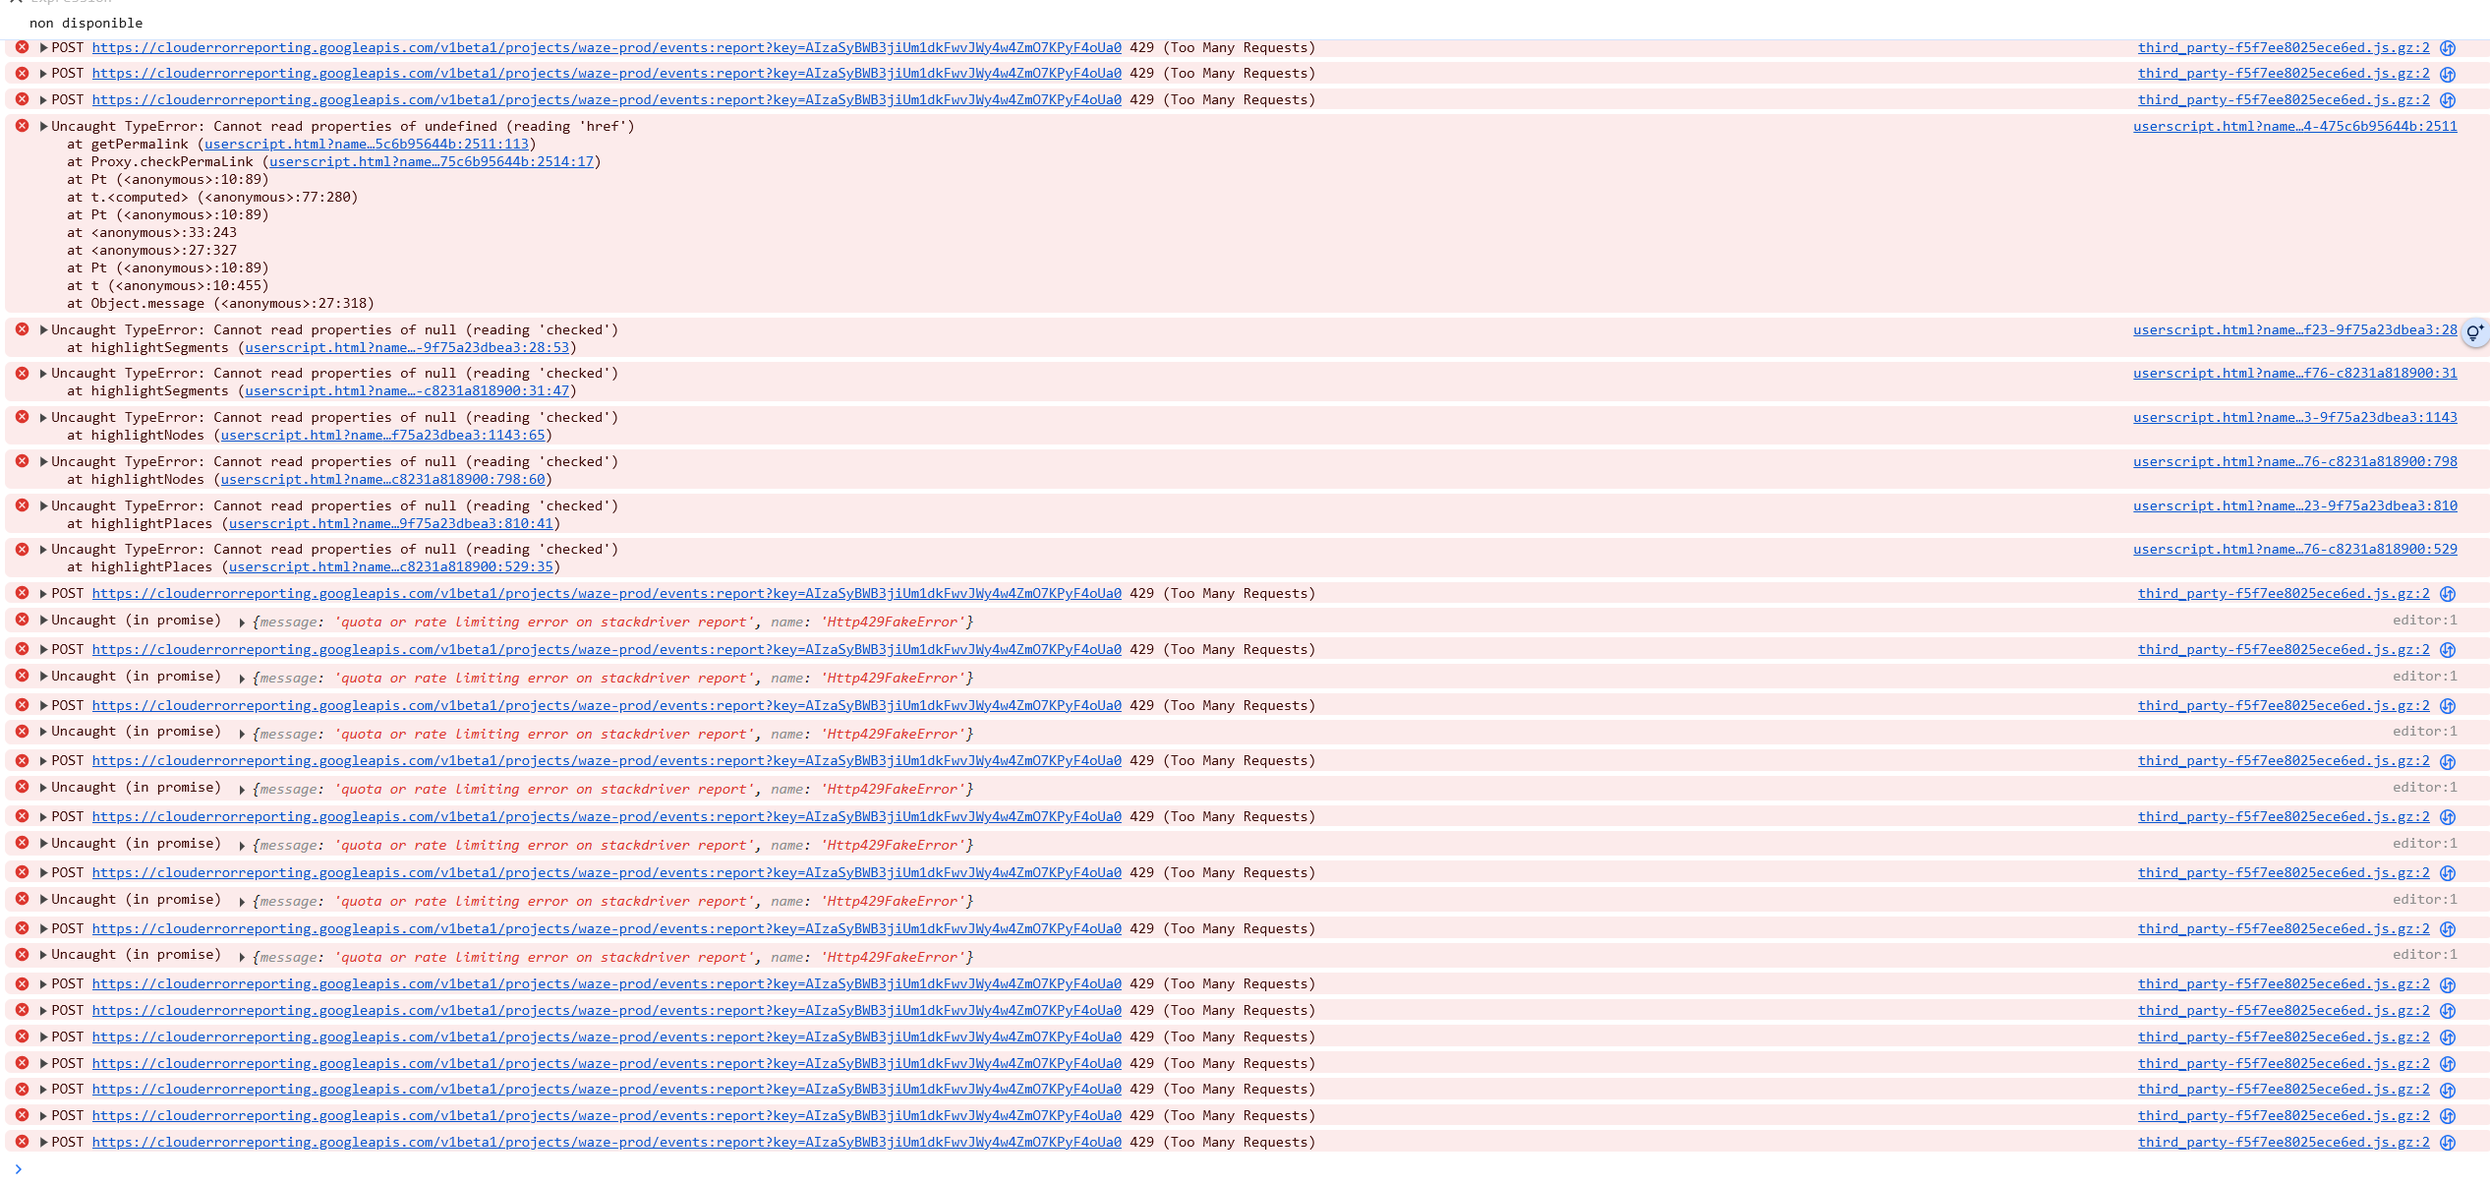This screenshot has width=2490, height=1185.
Task: Open the highlightNodes link ending 798:60
Action: 382,480
